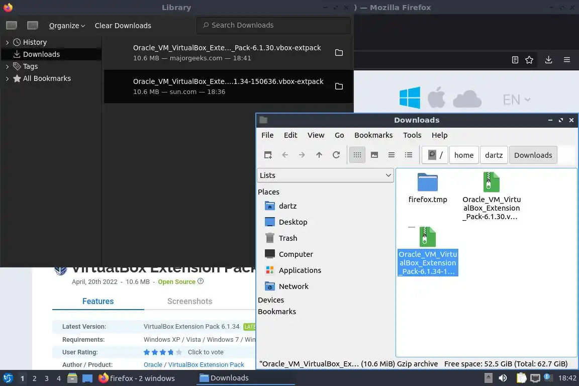Expand All Bookmarks tree item
The width and height of the screenshot is (579, 386).
click(7, 78)
